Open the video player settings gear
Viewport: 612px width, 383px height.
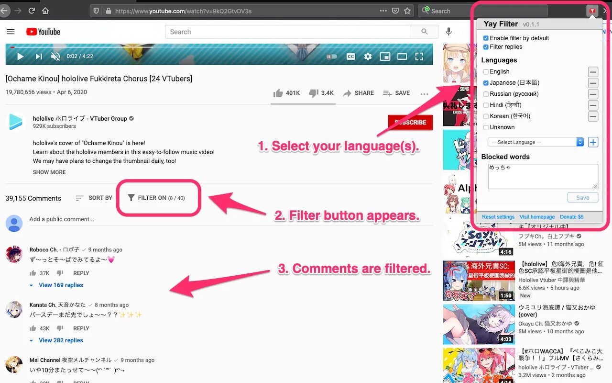point(368,56)
